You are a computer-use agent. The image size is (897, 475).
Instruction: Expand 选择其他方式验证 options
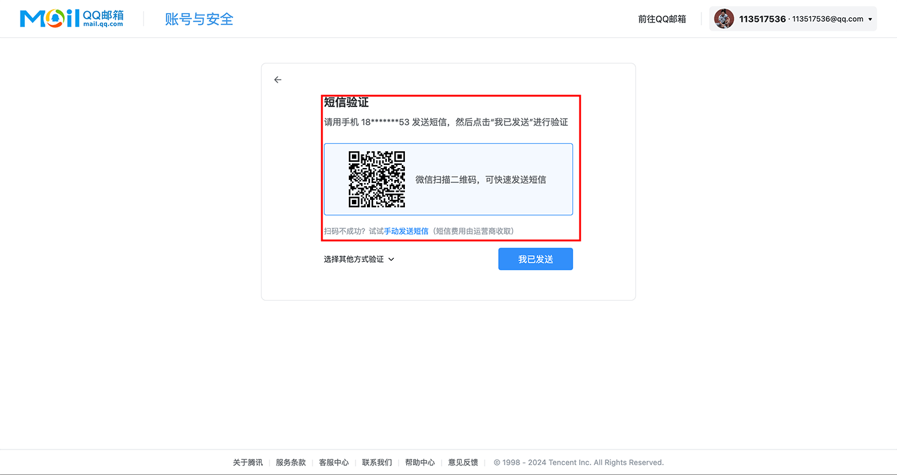point(359,259)
